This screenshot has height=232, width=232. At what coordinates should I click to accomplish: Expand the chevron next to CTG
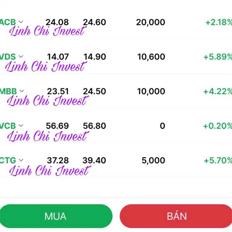[x=21, y=160]
